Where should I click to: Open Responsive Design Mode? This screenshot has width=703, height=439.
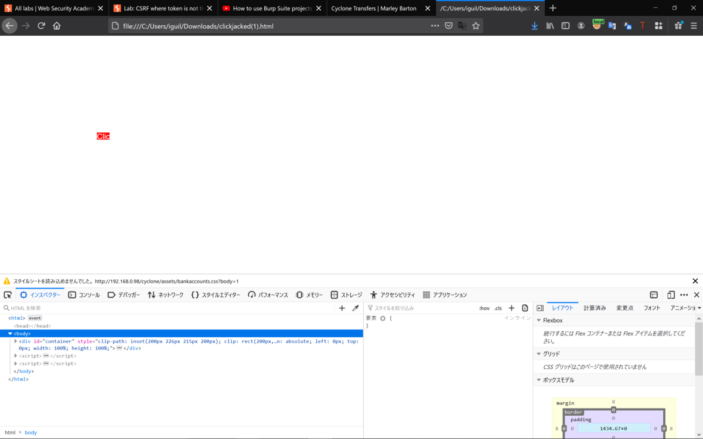(671, 295)
